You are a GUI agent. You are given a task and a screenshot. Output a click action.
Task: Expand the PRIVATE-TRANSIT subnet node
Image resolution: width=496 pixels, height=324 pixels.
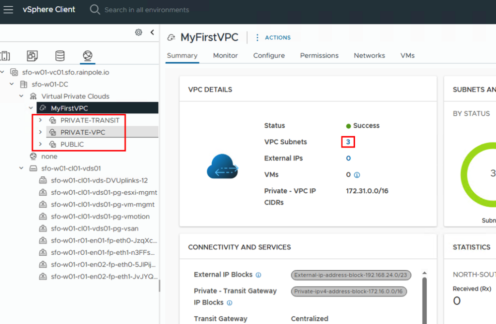(41, 120)
